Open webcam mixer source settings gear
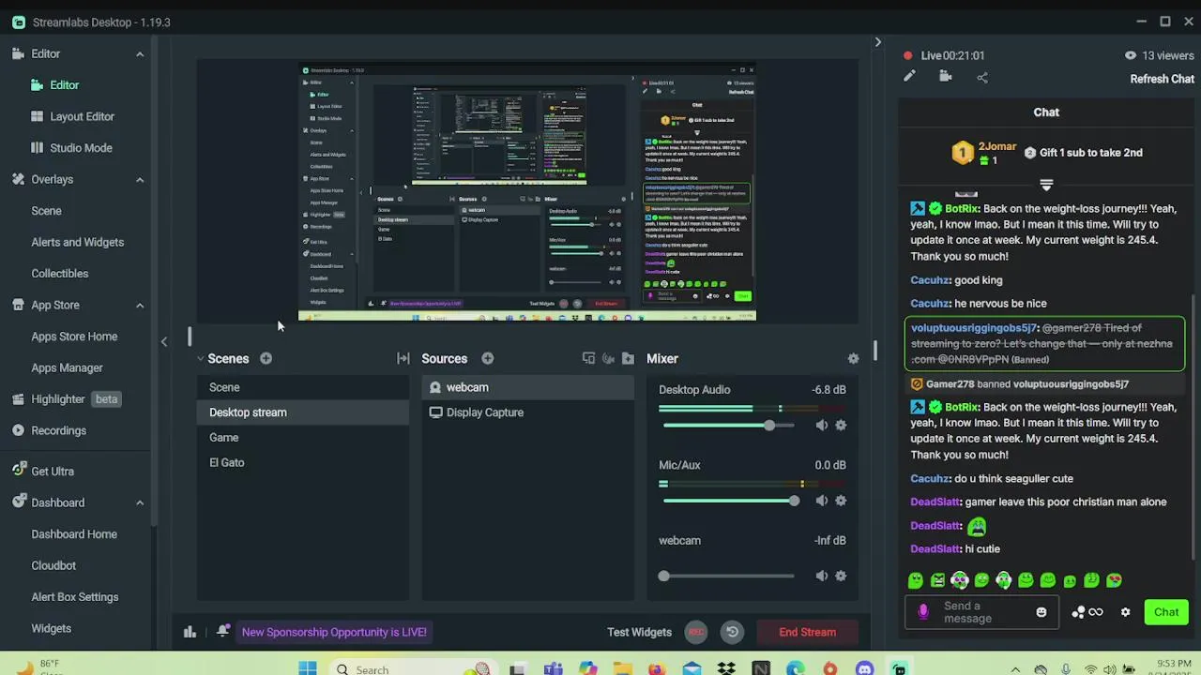This screenshot has height=675, width=1201. (x=841, y=576)
